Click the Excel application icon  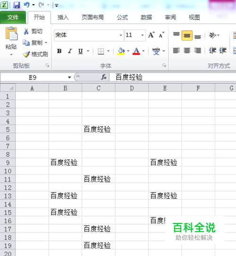click(x=4, y=5)
